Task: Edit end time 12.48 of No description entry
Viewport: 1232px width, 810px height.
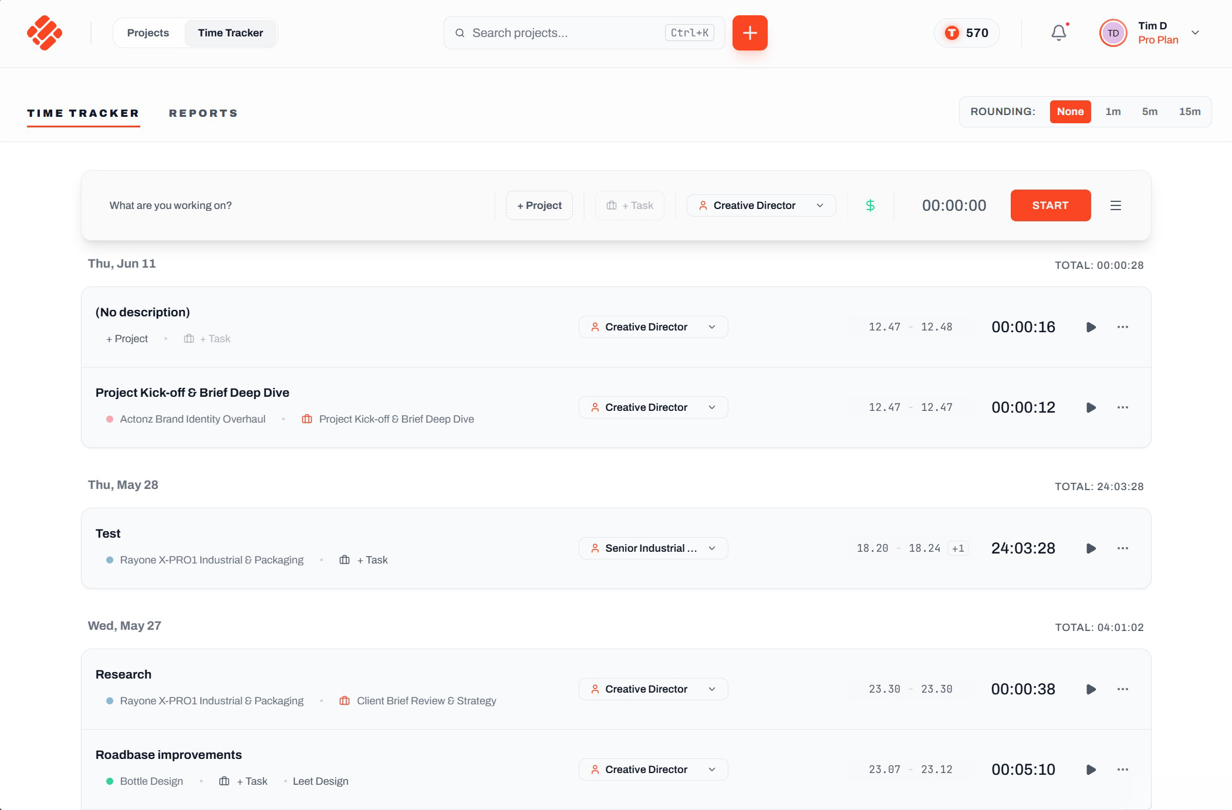Action: click(936, 327)
